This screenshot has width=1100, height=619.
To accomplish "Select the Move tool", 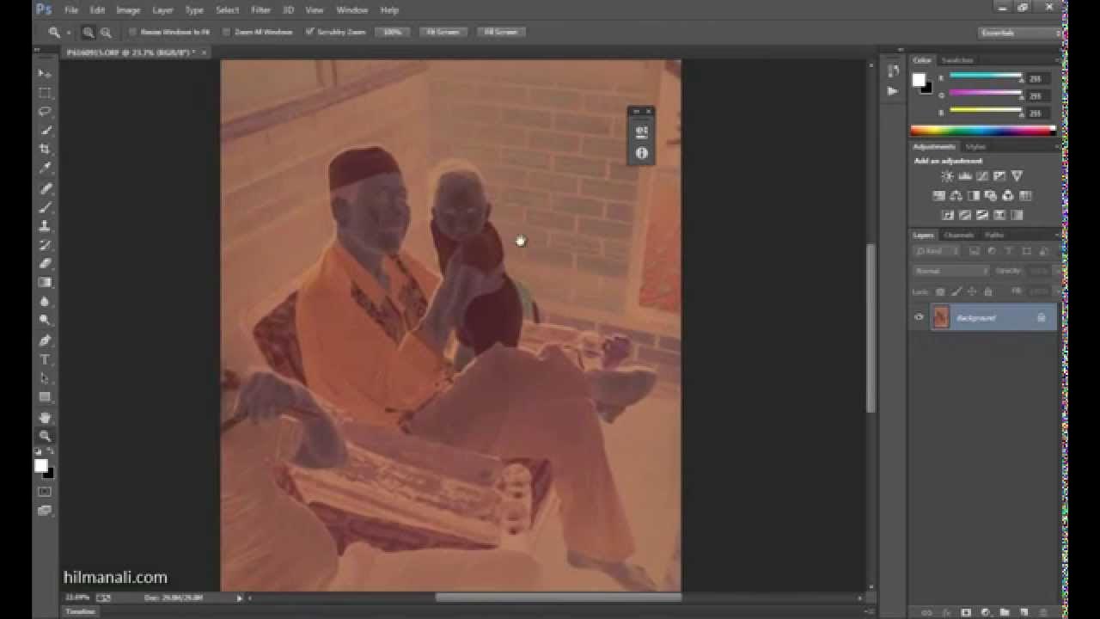I will pos(45,74).
